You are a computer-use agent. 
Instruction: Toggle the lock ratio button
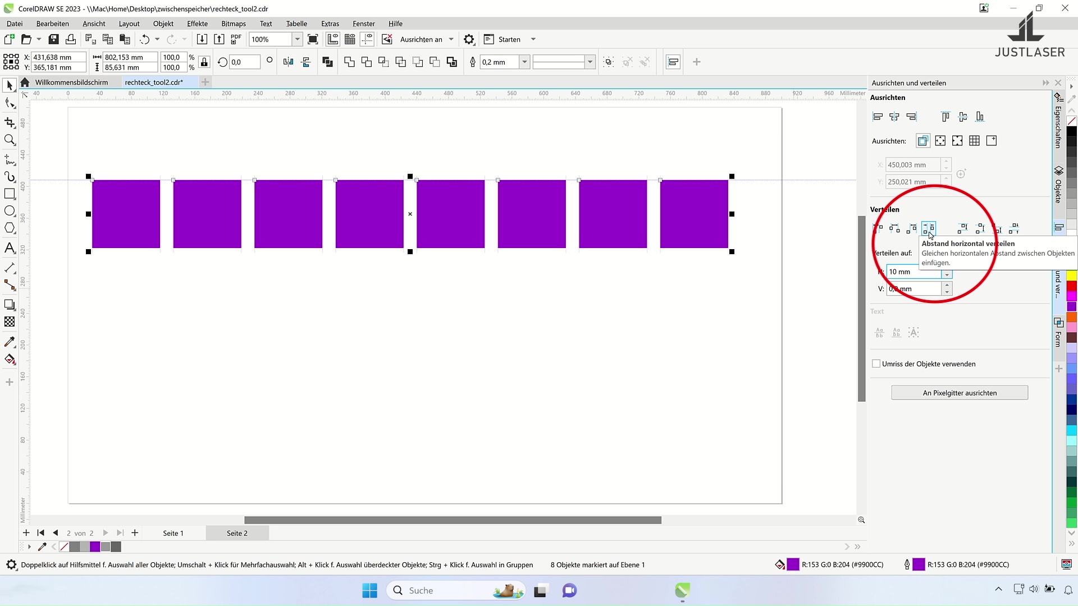[204, 62]
